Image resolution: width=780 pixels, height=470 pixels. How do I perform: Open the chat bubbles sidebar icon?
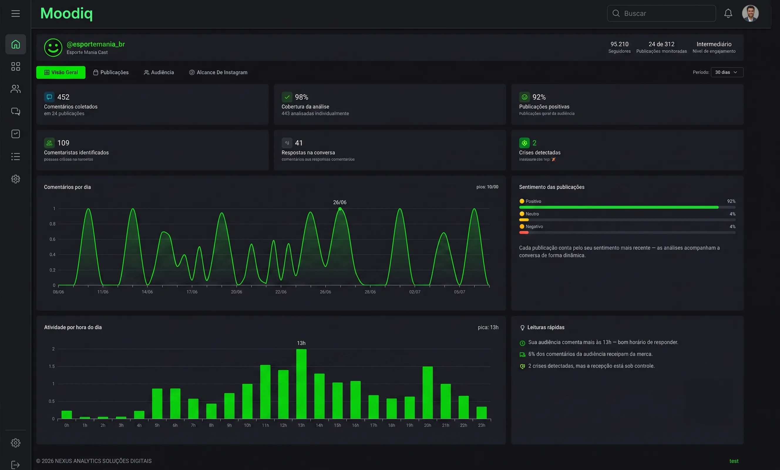(x=16, y=112)
